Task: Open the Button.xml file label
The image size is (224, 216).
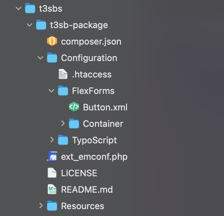Action: tap(105, 107)
